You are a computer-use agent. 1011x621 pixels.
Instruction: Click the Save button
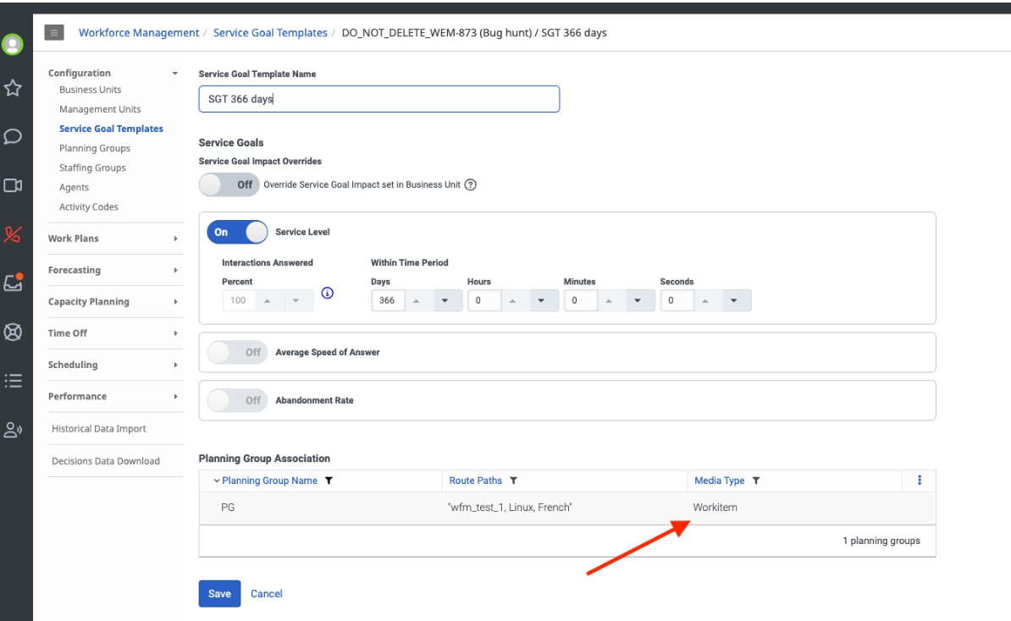[x=219, y=594]
